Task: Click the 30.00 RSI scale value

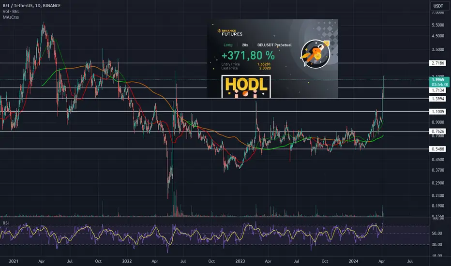Action: pos(437,244)
